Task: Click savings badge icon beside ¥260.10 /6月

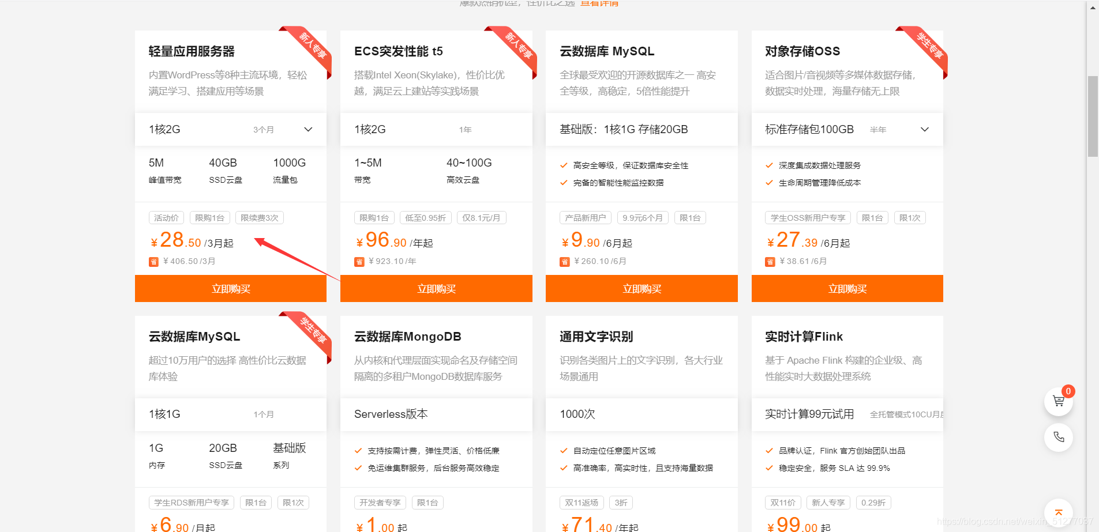Action: click(565, 262)
